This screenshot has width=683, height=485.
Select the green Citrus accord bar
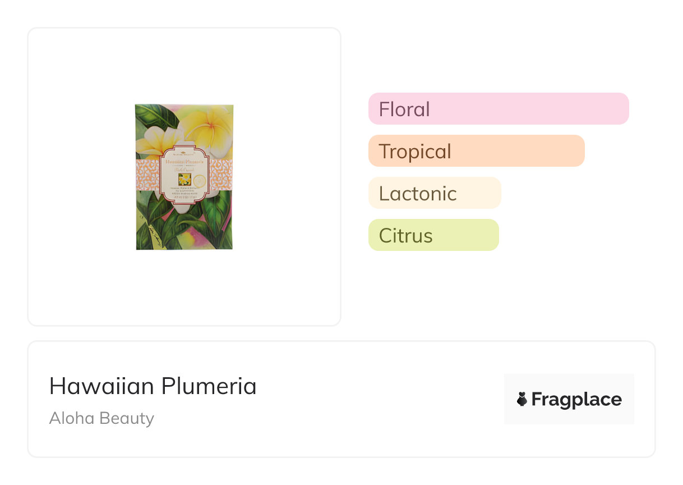pos(433,235)
